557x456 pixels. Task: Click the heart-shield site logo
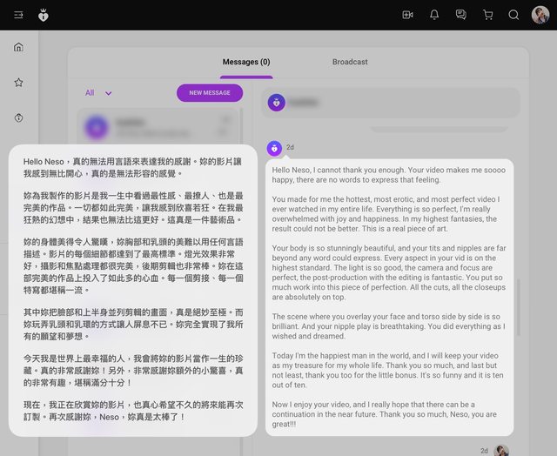point(44,15)
